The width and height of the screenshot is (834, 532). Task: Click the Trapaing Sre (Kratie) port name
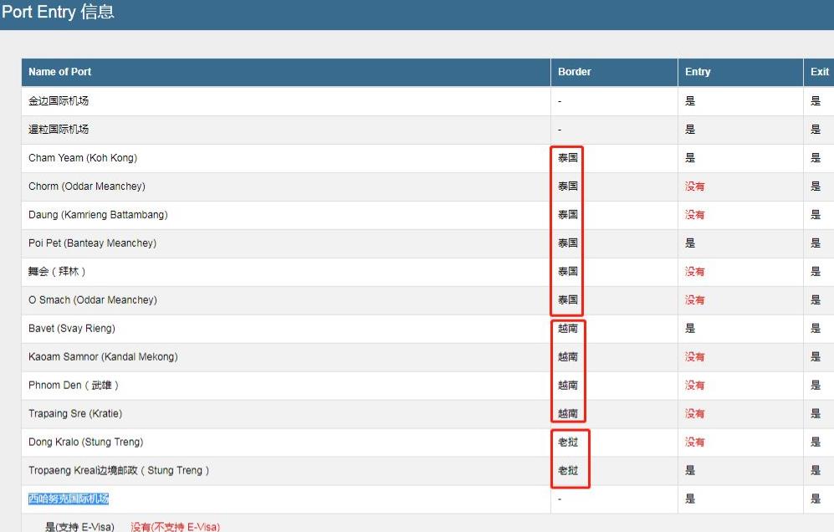75,414
